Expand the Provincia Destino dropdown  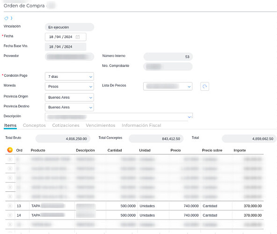(x=69, y=107)
